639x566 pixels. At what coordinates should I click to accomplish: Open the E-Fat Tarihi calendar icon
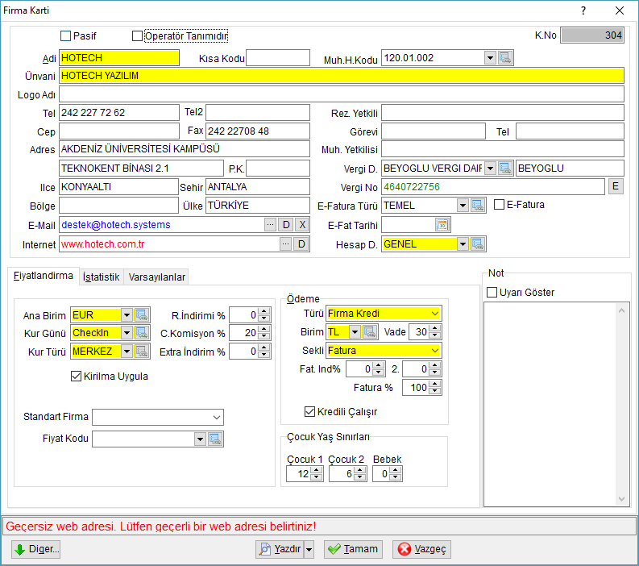click(442, 225)
